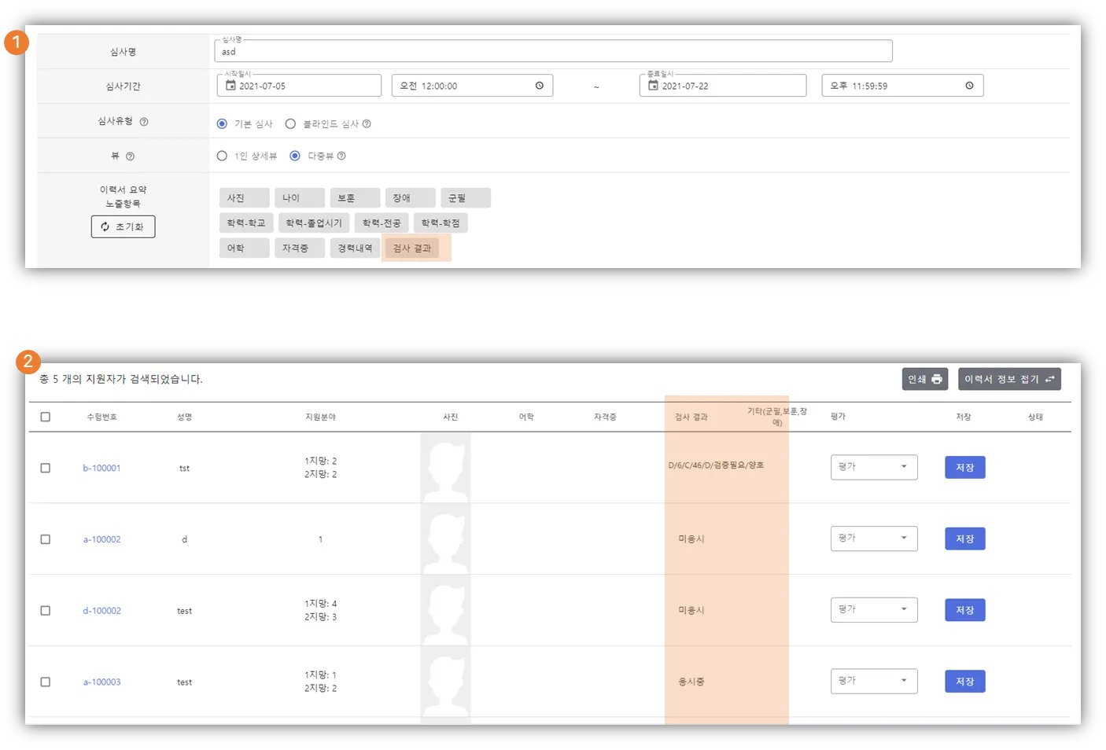The image size is (1106, 750).
Task: Open the 평가 dropdown for b-100001
Action: (x=874, y=467)
